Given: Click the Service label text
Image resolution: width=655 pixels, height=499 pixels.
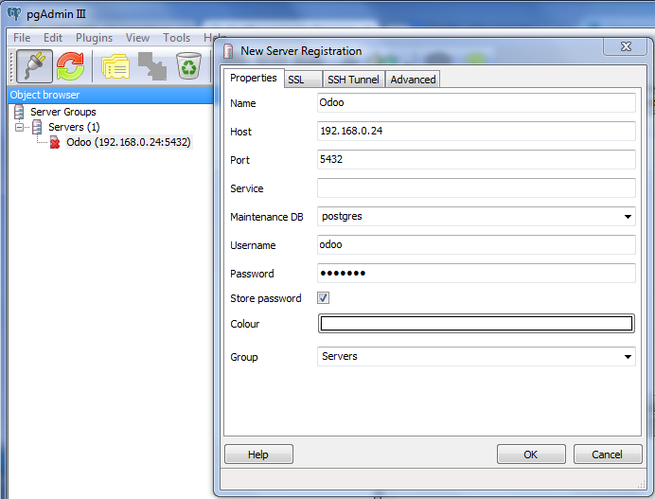Looking at the screenshot, I should tap(247, 188).
